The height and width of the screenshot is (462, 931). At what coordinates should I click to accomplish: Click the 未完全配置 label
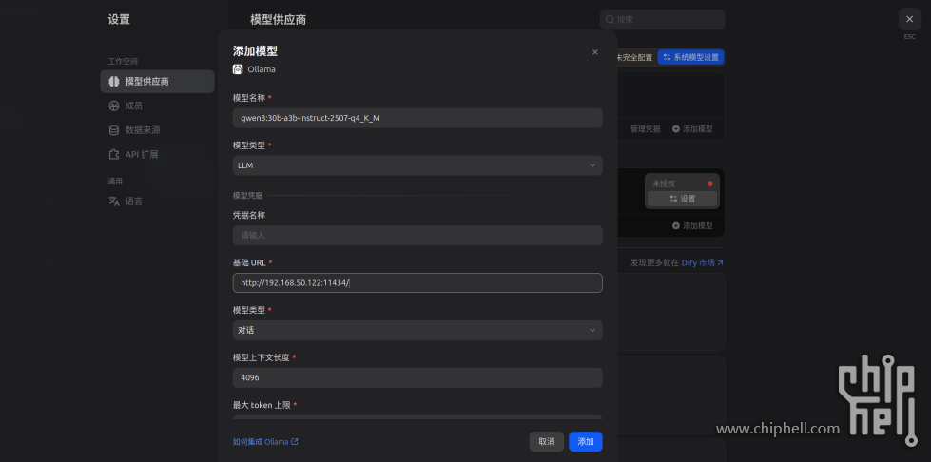(x=633, y=58)
